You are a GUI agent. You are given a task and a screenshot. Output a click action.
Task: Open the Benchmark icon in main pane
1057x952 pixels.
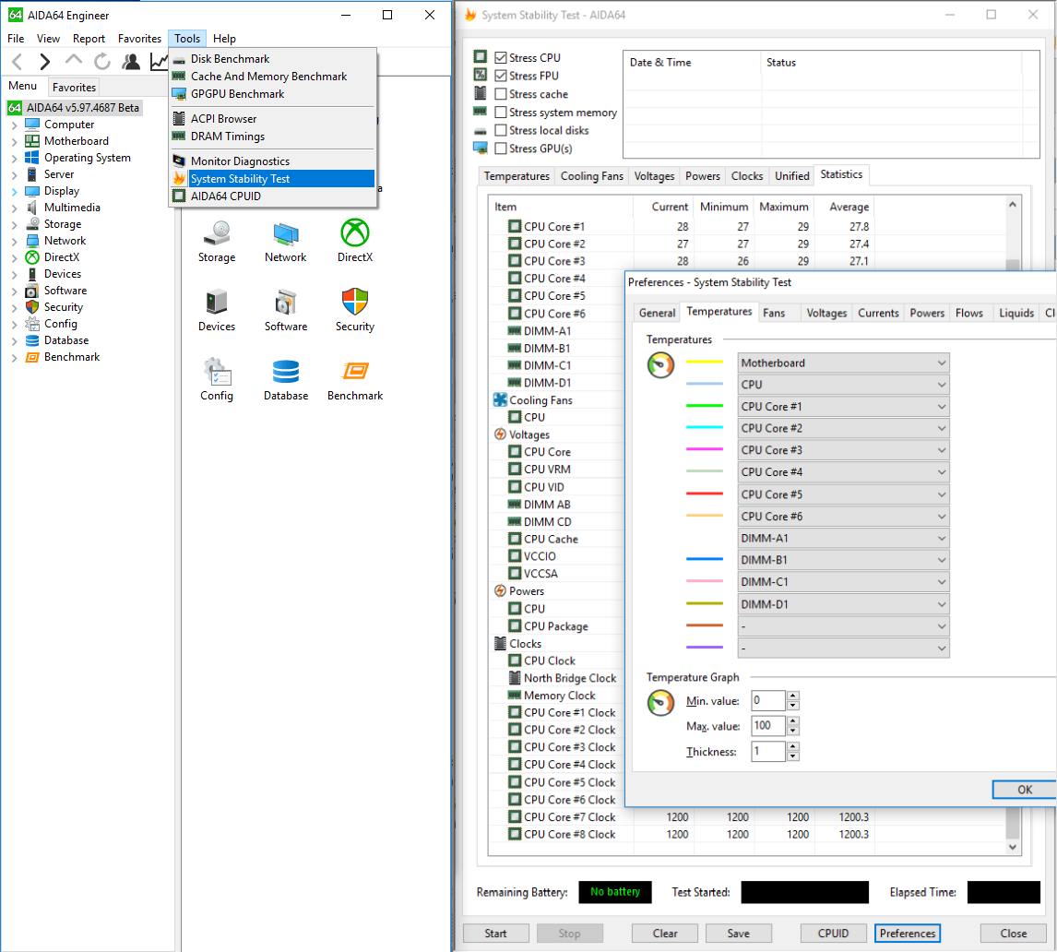pyautogui.click(x=354, y=379)
